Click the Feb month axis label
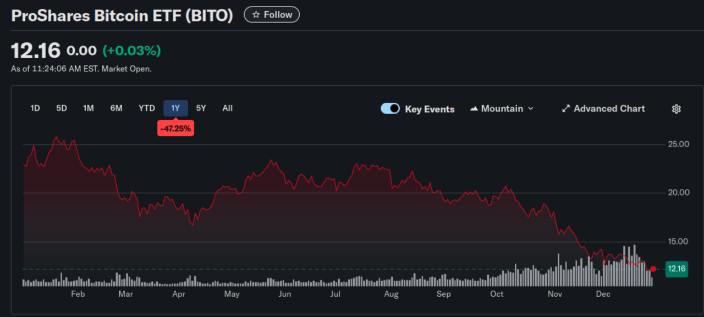This screenshot has height=317, width=704. [x=78, y=294]
